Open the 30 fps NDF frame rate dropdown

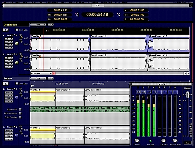click(x=41, y=74)
